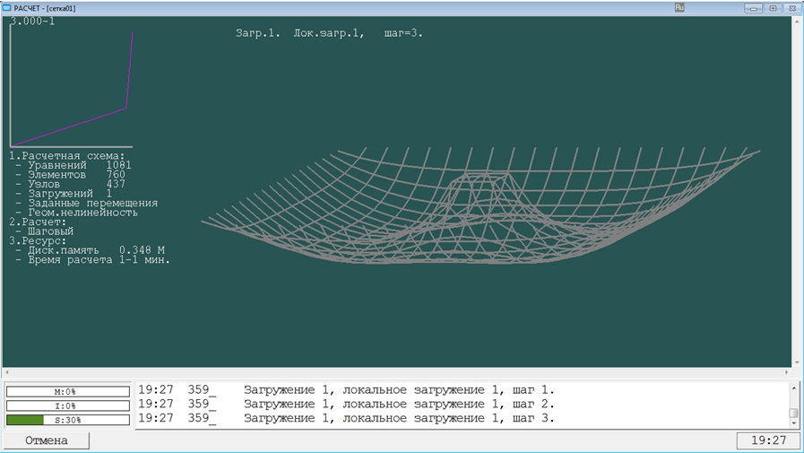Click 'Узлов 437' line
This screenshot has width=804, height=453.
70,184
